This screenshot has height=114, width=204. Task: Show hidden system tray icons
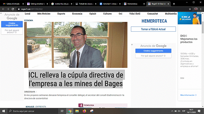tap(172, 111)
